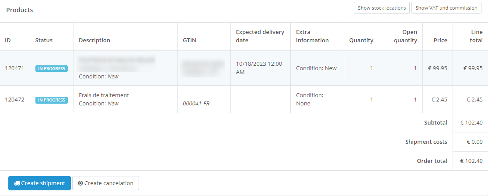Click the IN PROGRESS badge for order line 120471

pos(52,68)
